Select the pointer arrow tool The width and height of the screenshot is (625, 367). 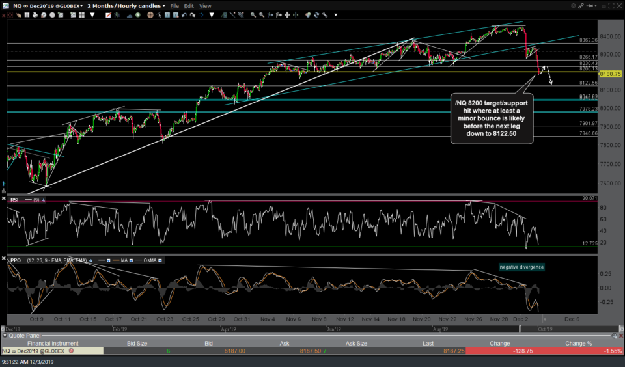click(x=159, y=15)
